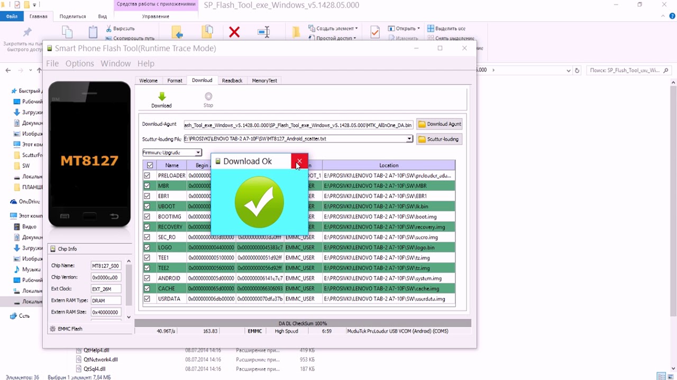677x380 pixels.
Task: Click the EMMC Flash gear icon
Action: pos(52,329)
